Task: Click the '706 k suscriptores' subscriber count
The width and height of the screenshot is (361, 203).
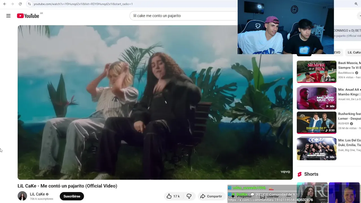Action: click(41, 199)
